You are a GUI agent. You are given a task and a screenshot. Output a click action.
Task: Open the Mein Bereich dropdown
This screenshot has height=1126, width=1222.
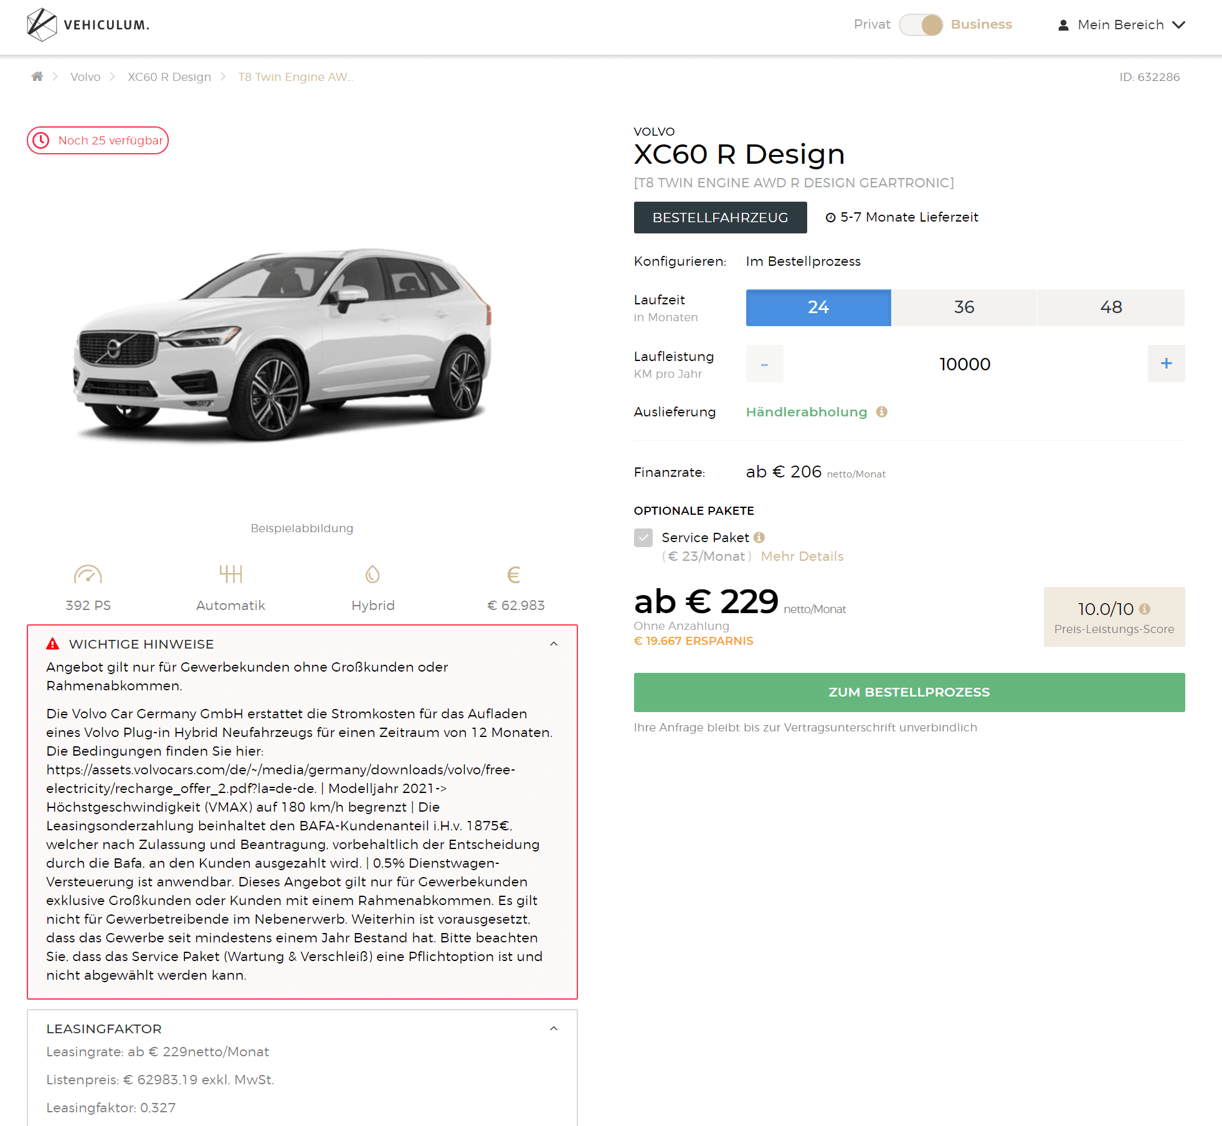click(x=1122, y=25)
